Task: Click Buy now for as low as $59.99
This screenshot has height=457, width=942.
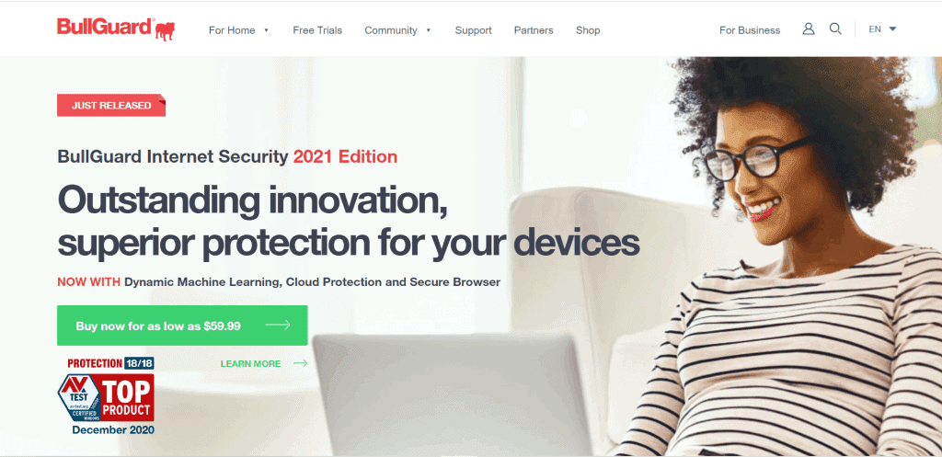Action: [182, 326]
